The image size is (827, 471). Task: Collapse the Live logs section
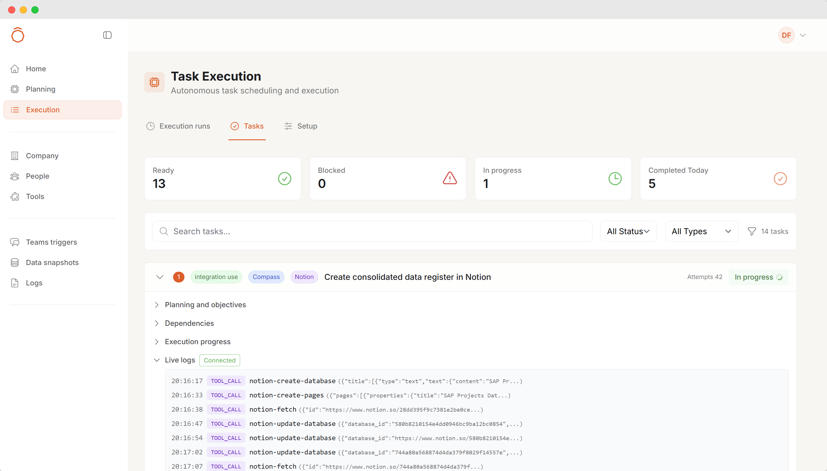pos(157,360)
